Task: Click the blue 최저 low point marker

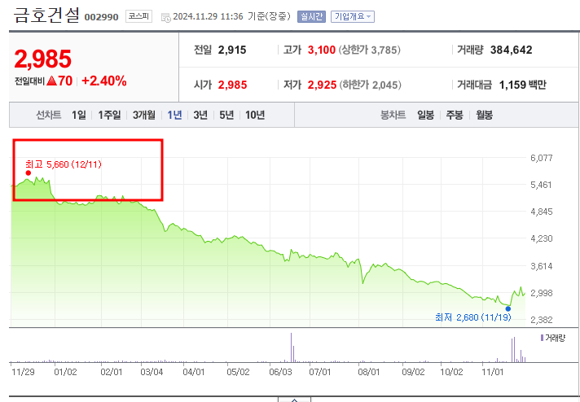Action: [507, 309]
